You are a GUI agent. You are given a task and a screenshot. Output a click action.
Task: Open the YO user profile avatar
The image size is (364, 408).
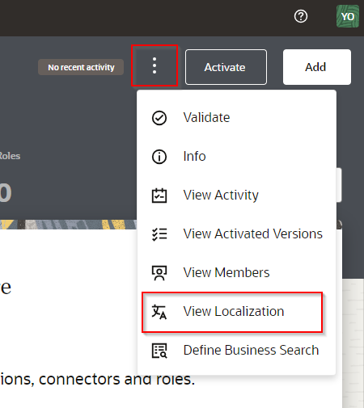tap(348, 16)
